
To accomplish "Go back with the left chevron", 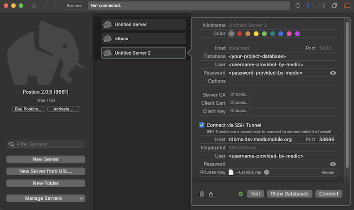I will point(46,6).
